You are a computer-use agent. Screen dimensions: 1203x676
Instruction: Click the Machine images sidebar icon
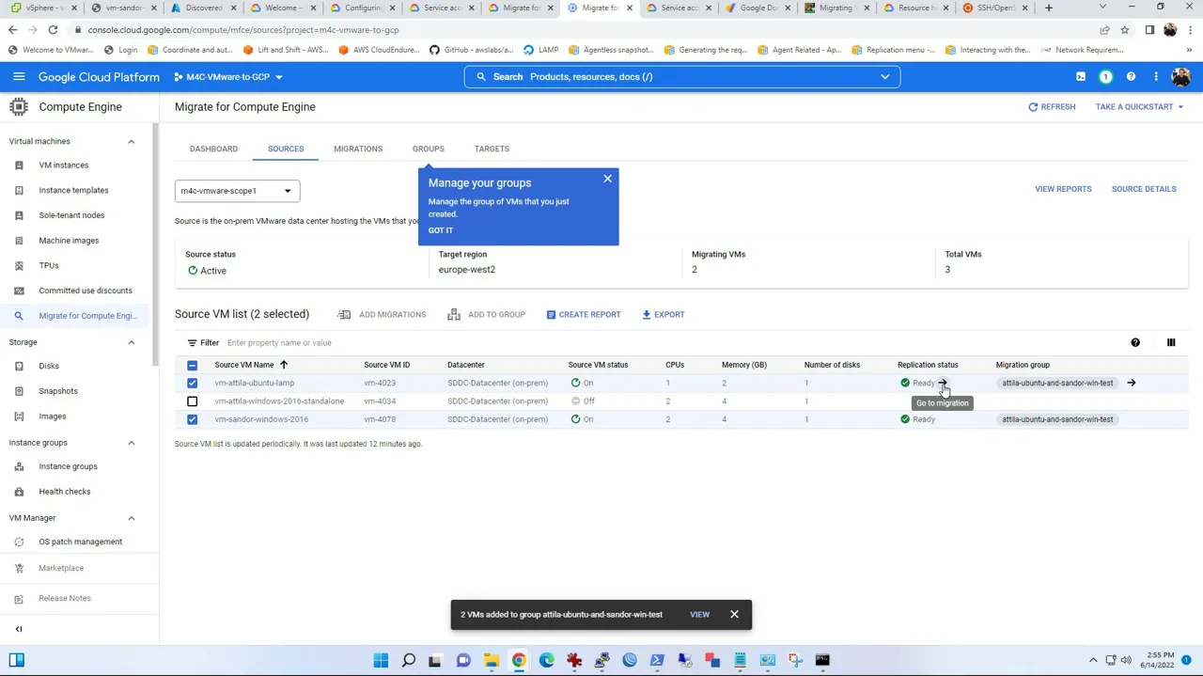pyautogui.click(x=19, y=241)
